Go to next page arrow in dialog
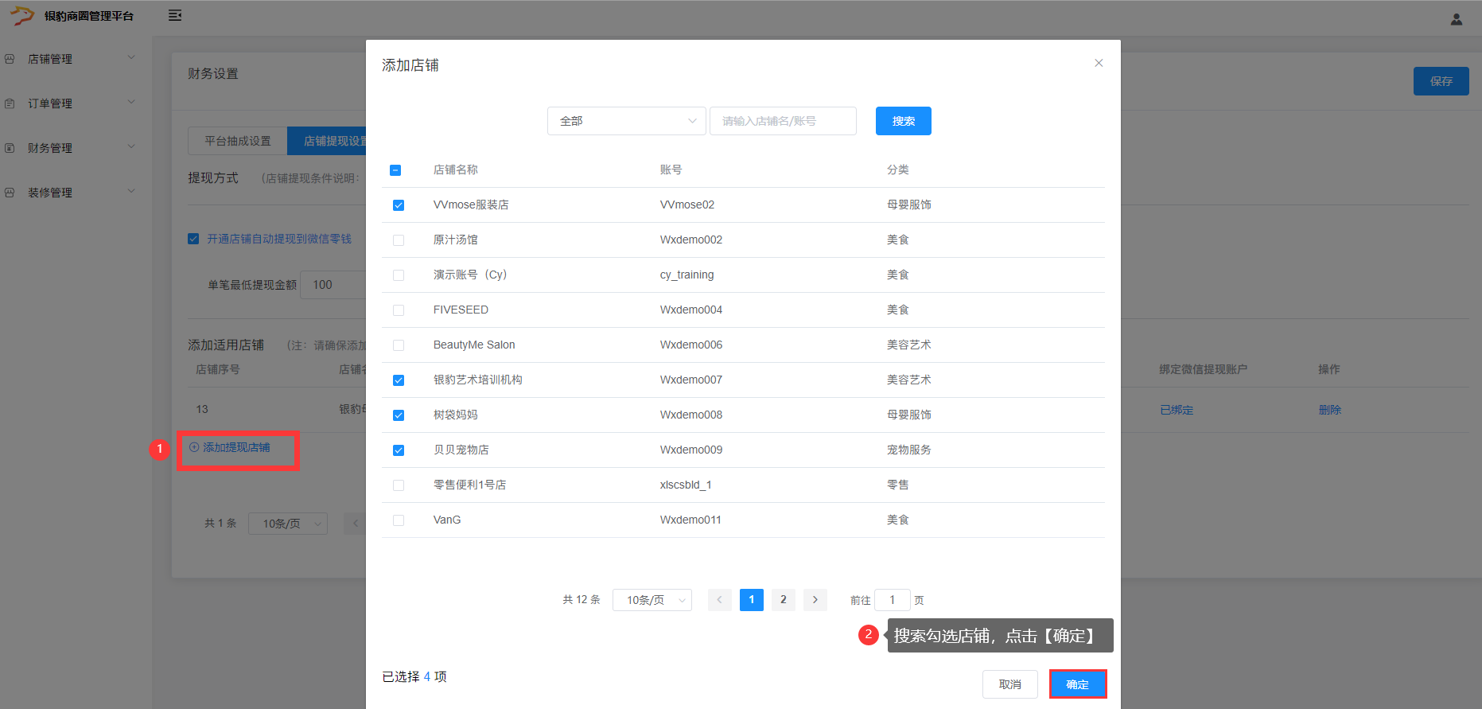The image size is (1482, 709). [815, 600]
